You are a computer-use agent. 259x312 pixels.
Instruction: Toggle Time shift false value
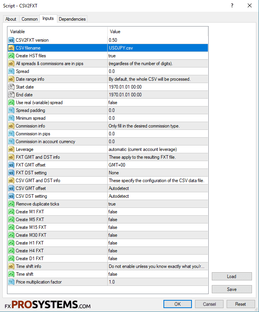point(158,274)
